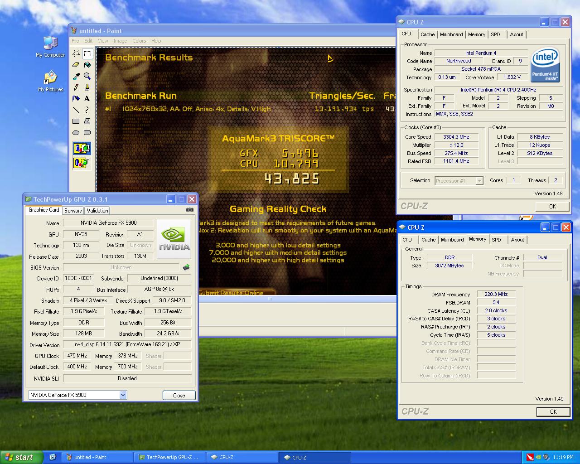Image resolution: width=580 pixels, height=464 pixels.
Task: Switch to untitled - Paint taskbar button
Action: pos(97,457)
